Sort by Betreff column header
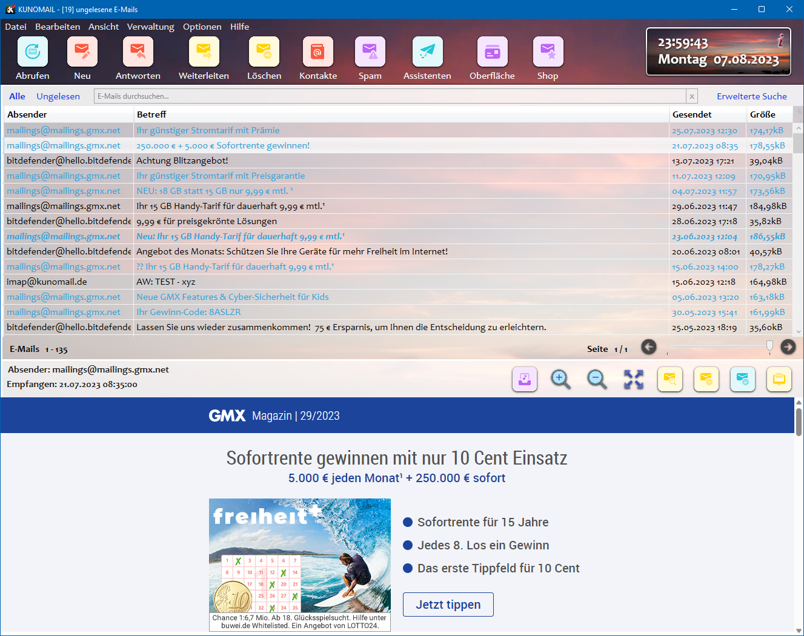The image size is (804, 636). point(401,114)
